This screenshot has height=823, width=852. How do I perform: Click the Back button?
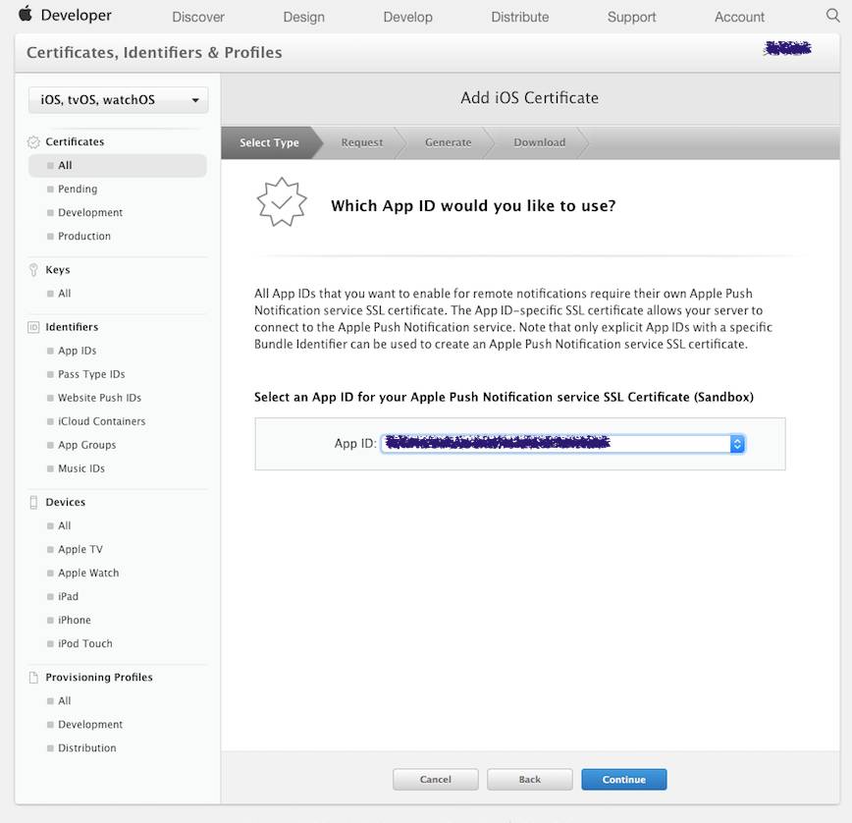click(x=530, y=780)
